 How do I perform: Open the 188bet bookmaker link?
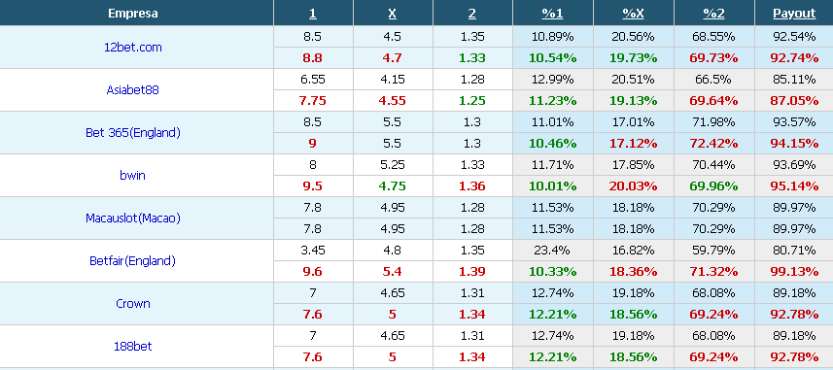pos(133,346)
